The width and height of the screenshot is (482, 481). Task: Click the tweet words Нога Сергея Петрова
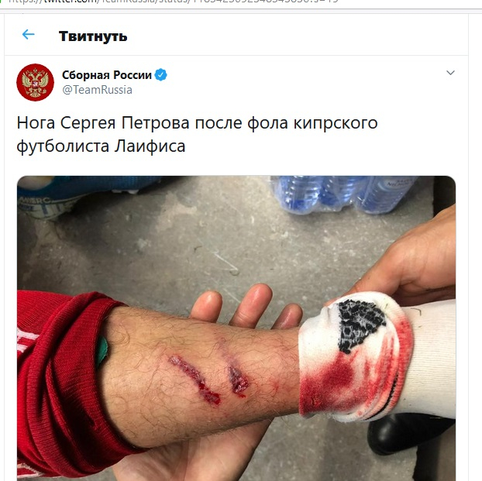[x=103, y=123]
